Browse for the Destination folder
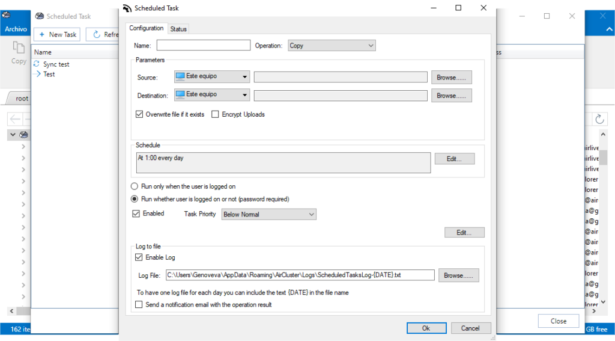Viewport: 615px width, 341px height. (452, 96)
